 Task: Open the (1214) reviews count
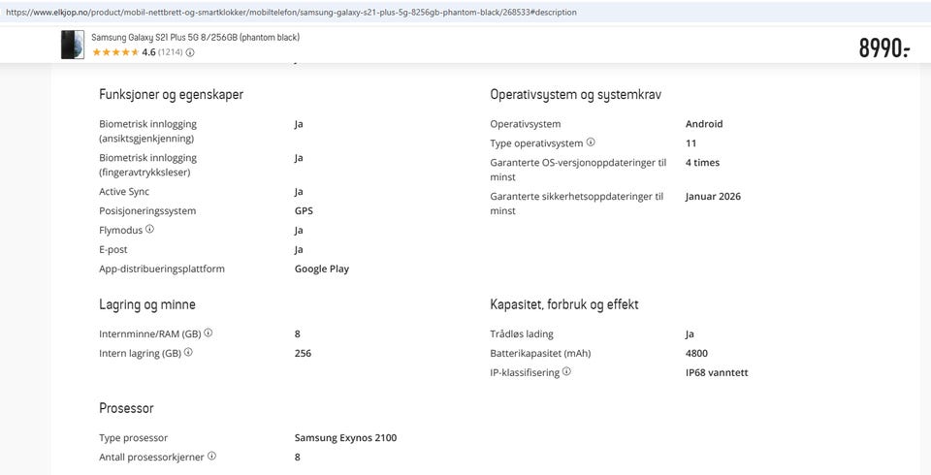(x=170, y=52)
